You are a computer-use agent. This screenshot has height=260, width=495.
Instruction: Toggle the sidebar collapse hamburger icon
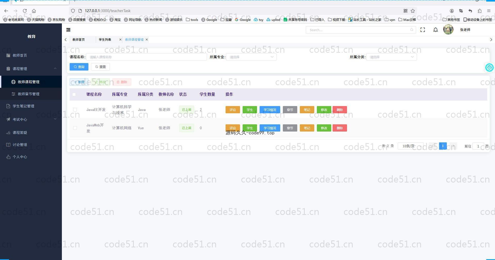[x=68, y=30]
